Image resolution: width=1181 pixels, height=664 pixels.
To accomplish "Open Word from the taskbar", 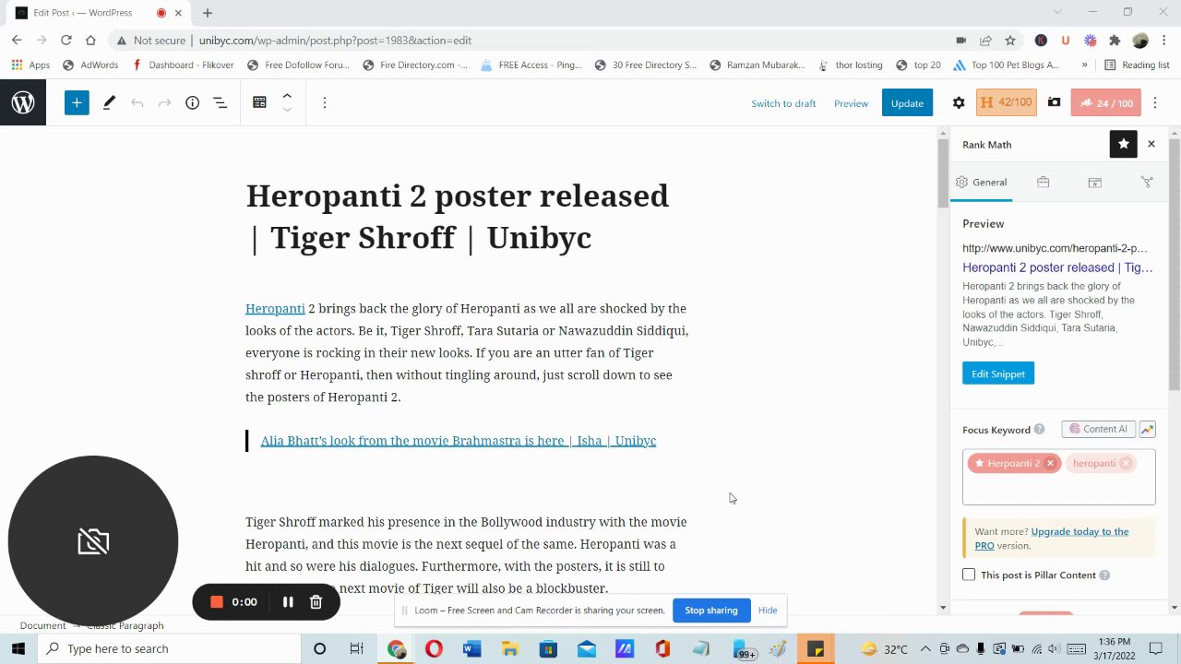I will (471, 648).
